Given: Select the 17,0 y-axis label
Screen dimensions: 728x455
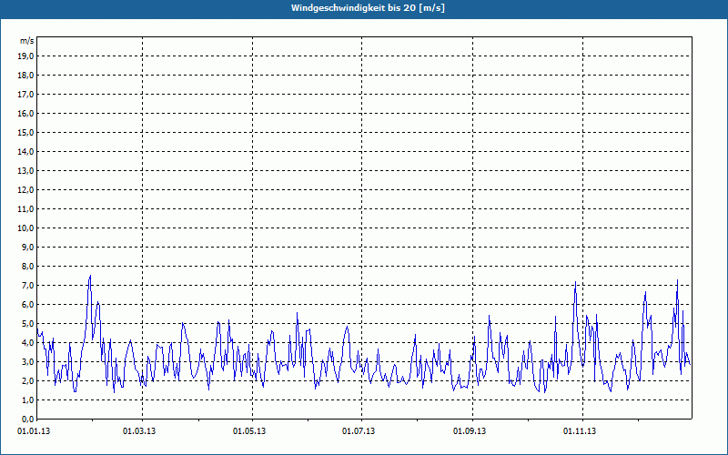Looking at the screenshot, I should pyautogui.click(x=25, y=95).
